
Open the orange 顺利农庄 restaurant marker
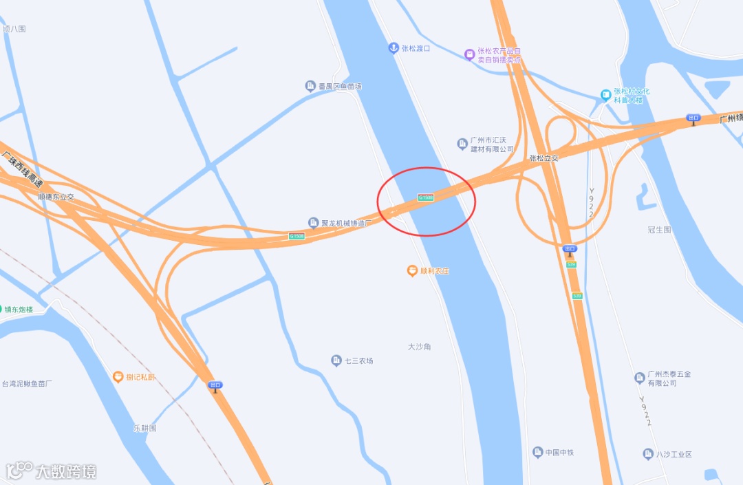[412, 271]
